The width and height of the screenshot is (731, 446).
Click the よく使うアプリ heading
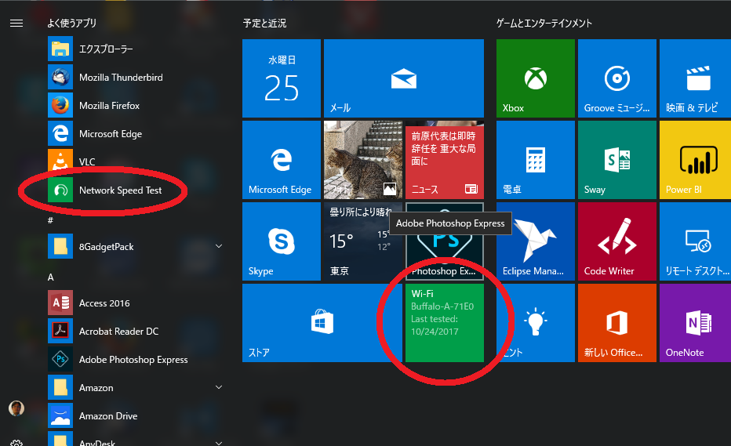[72, 24]
